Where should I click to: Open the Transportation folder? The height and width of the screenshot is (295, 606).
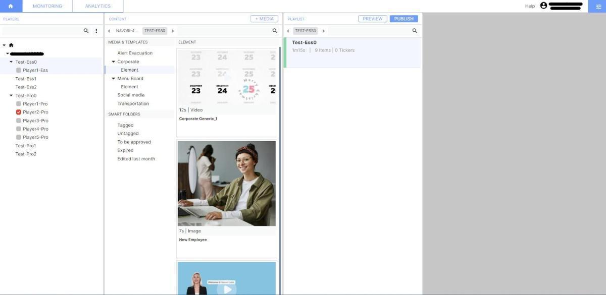point(133,103)
